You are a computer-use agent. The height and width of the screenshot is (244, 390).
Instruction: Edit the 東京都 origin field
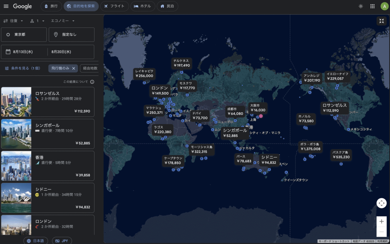(24, 35)
